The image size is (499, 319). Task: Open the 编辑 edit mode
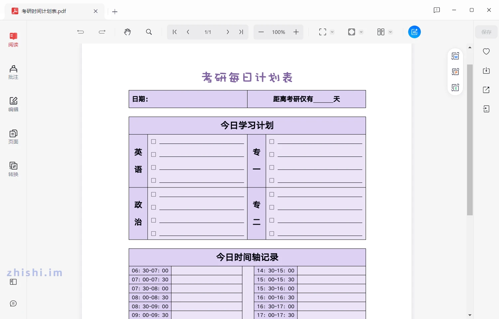coord(13,104)
